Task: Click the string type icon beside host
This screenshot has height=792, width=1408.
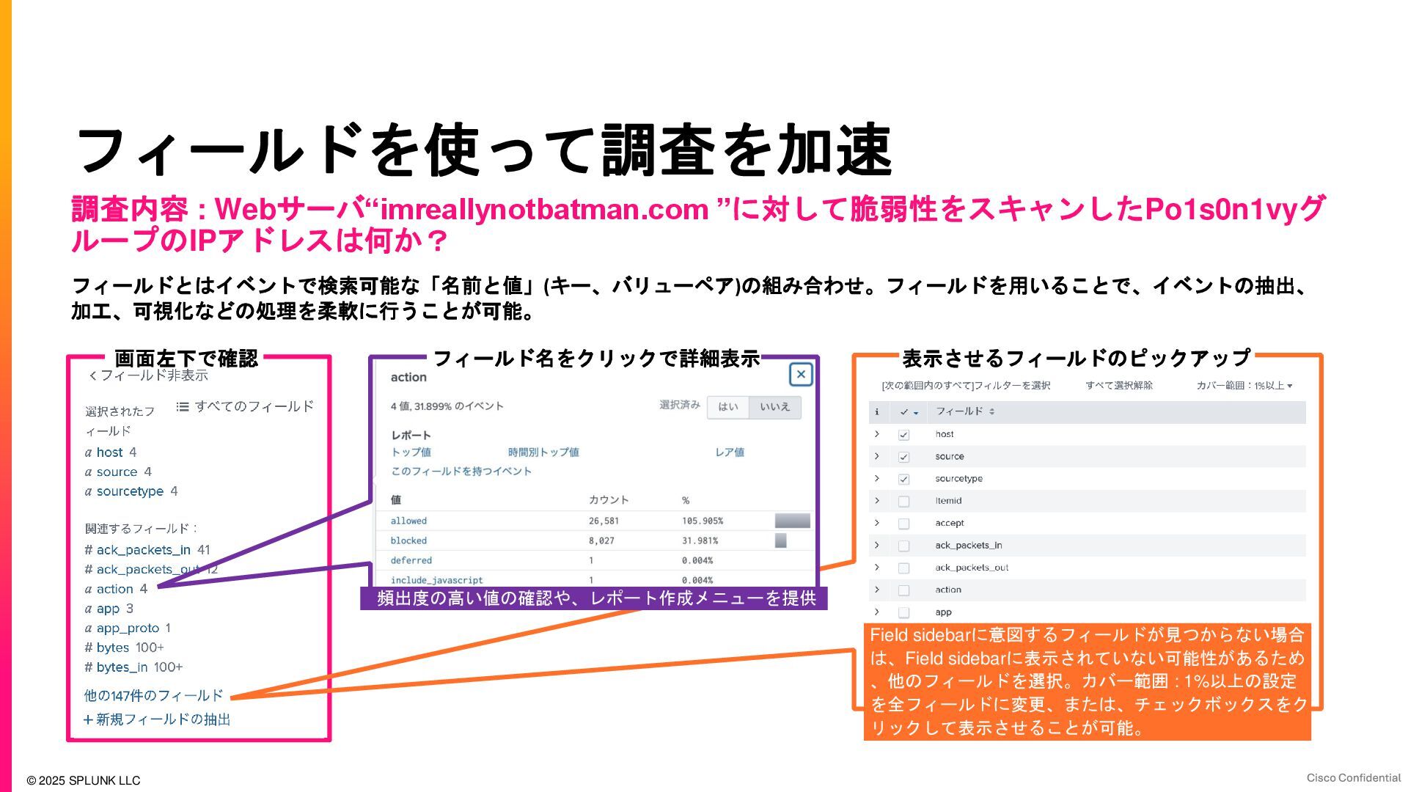Action: [88, 452]
